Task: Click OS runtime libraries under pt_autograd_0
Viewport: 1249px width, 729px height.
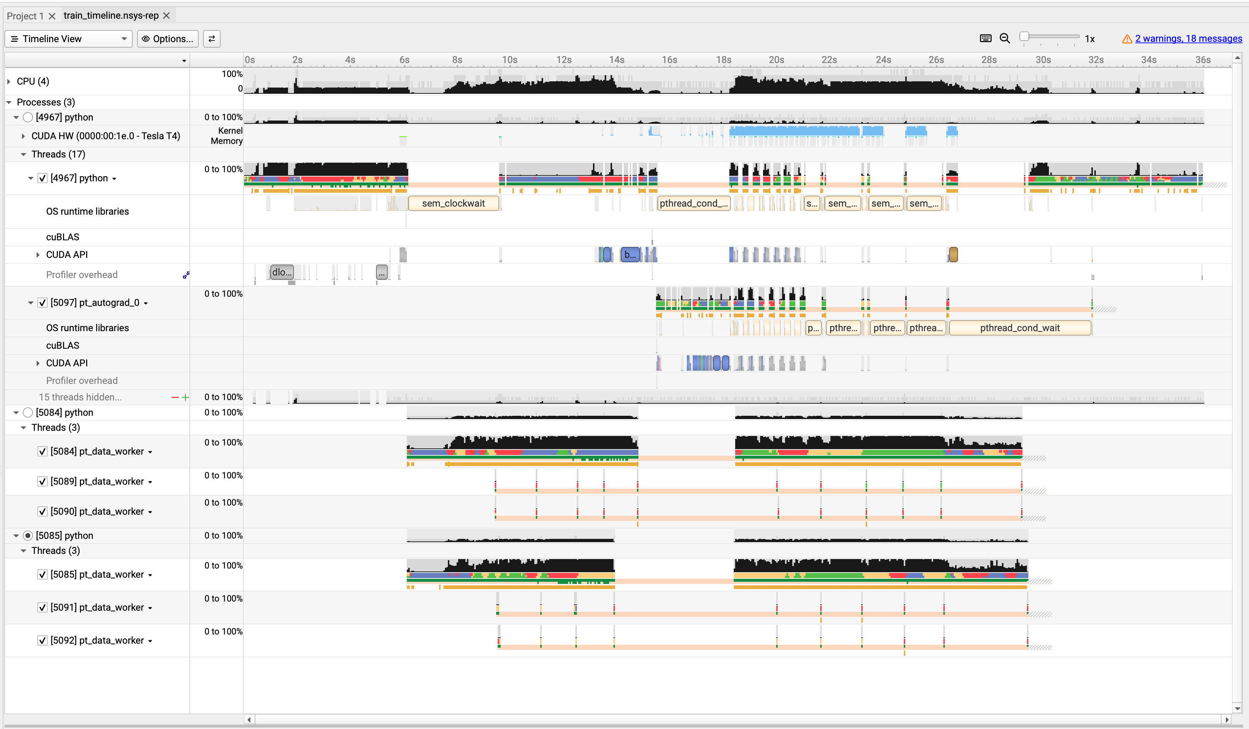Action: (x=87, y=328)
